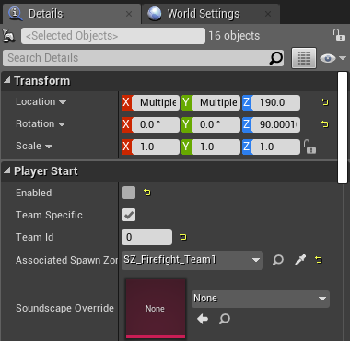Open the property matrix grid button
Screen dimensions: 350x341
[304, 58]
